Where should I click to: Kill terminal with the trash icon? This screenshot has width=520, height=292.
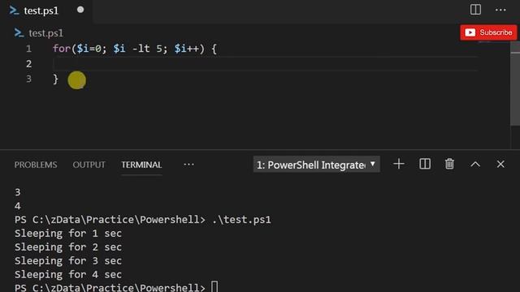(449, 164)
